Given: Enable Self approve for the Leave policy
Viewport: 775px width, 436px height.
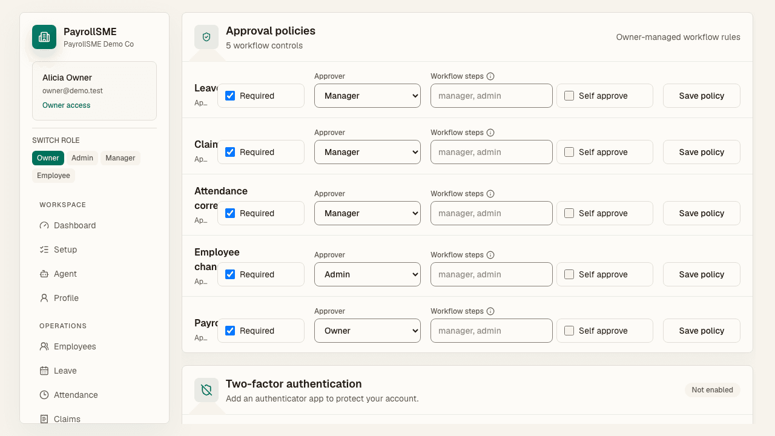Looking at the screenshot, I should 569,96.
